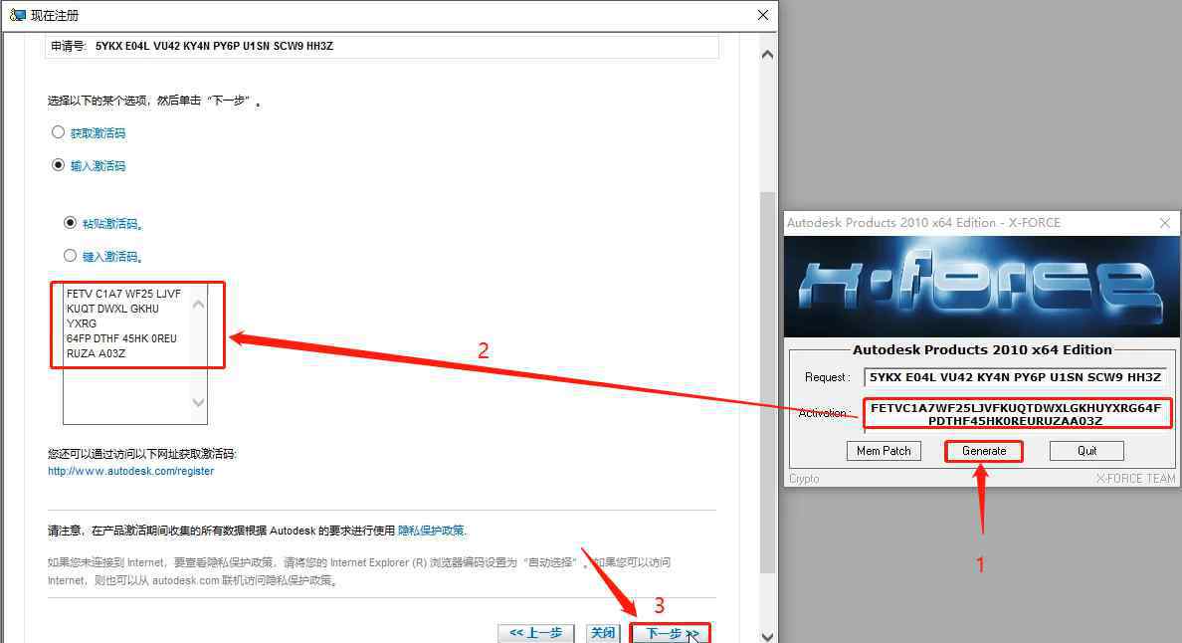Choose the 键入激活码 radio option
The image size is (1182, 643).
(x=70, y=256)
